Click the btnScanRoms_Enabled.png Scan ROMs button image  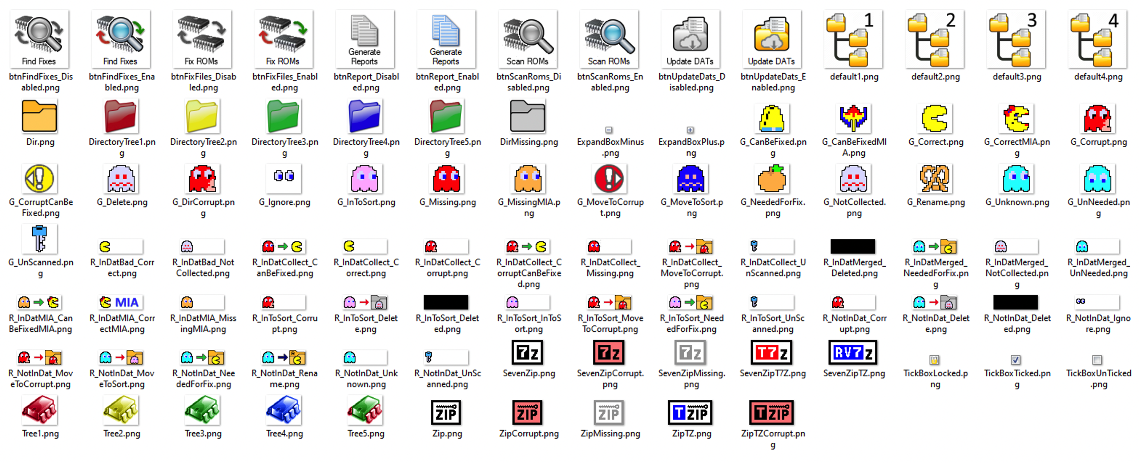pos(609,39)
